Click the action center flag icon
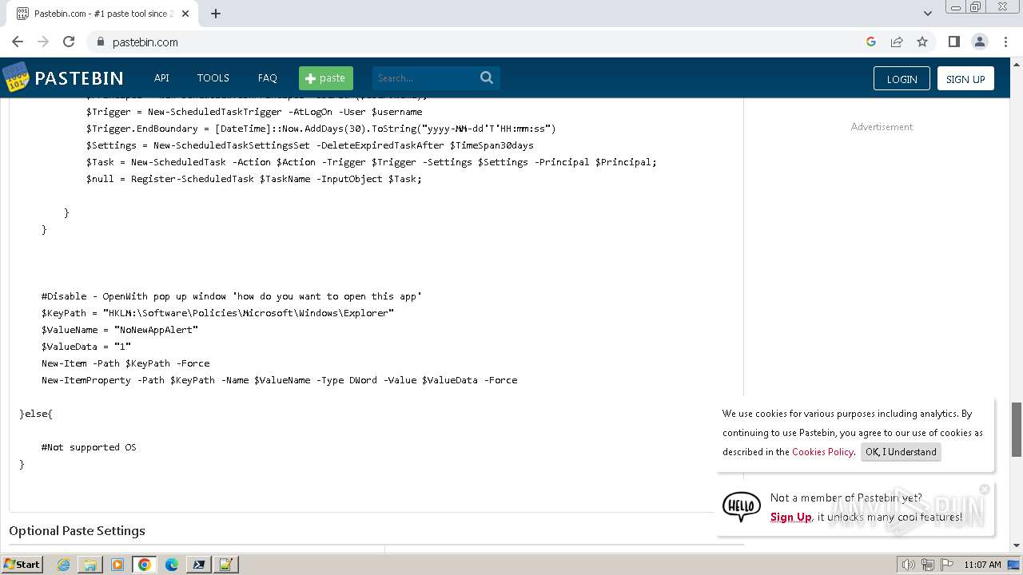 946,565
